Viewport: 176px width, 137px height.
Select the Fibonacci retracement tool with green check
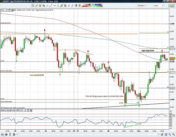[61, 6]
